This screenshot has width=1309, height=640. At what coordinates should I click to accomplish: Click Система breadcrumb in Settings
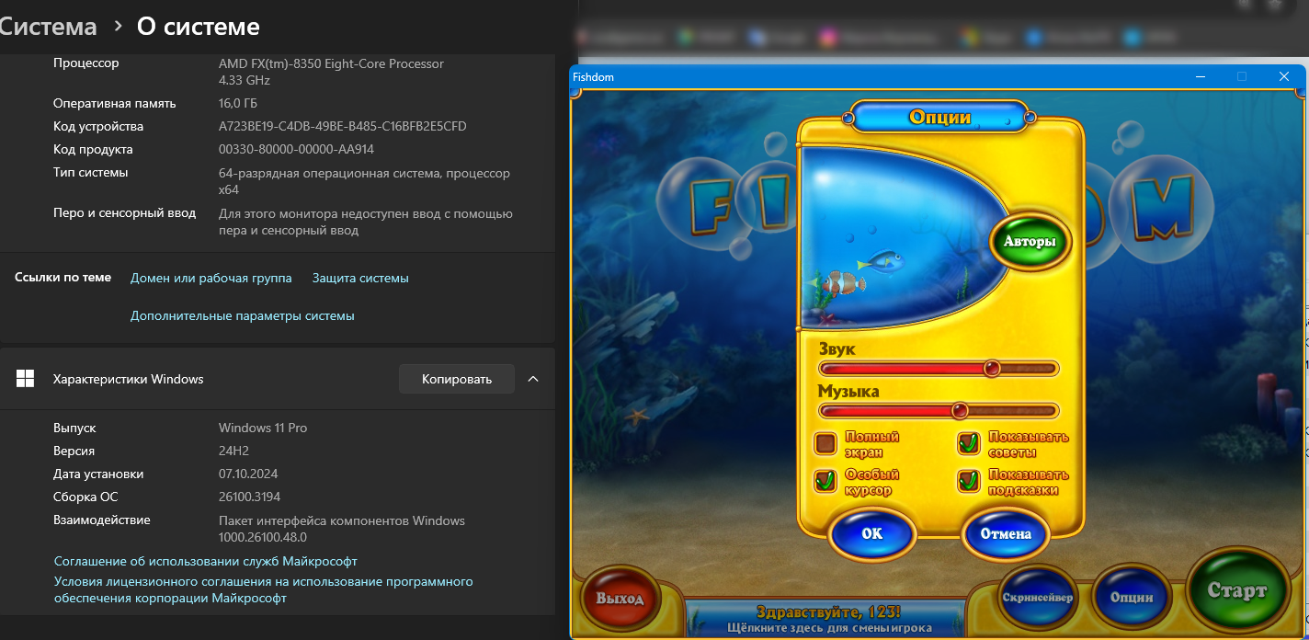tap(48, 27)
